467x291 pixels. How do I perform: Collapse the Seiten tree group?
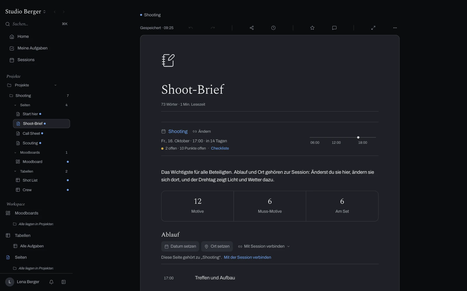(x=15, y=105)
